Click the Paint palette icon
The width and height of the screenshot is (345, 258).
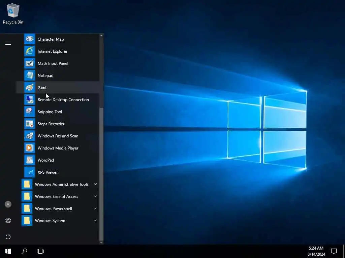pos(30,88)
